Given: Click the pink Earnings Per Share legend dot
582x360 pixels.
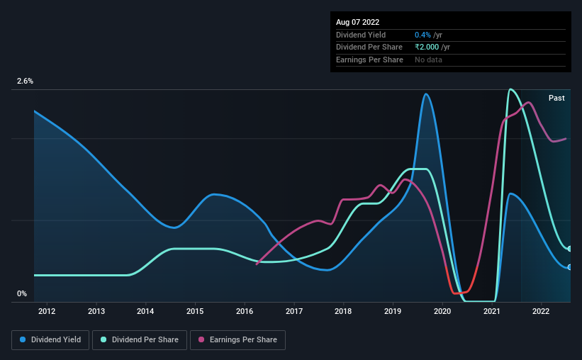Looking at the screenshot, I should coord(201,339).
